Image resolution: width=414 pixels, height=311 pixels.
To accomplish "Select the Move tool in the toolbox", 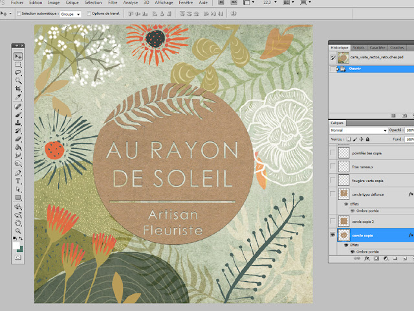I will [18, 56].
